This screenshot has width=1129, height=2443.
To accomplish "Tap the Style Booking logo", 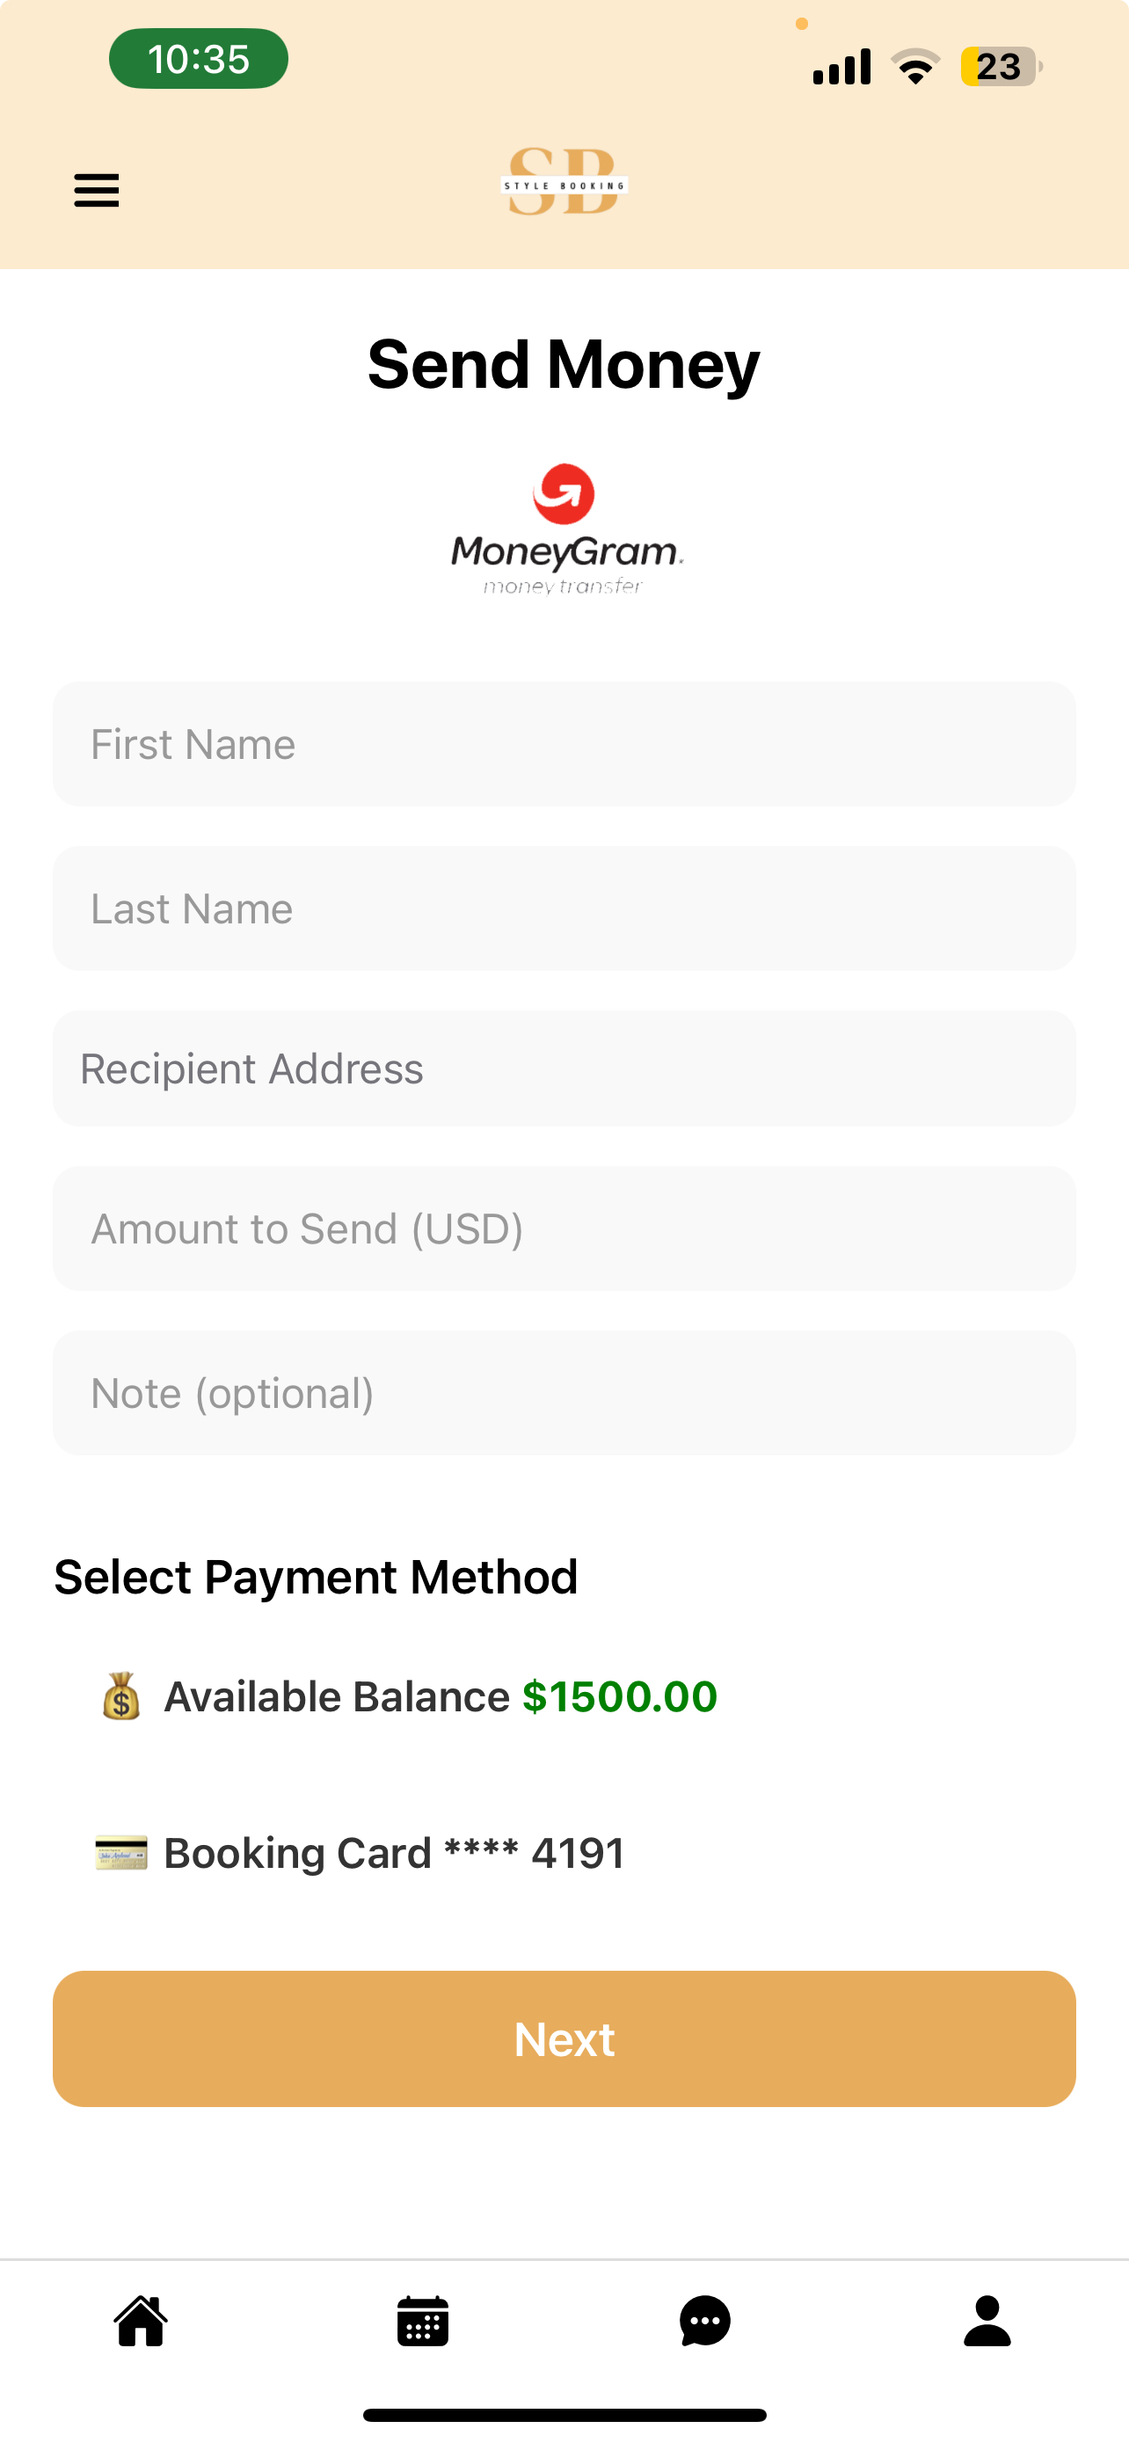I will [564, 182].
